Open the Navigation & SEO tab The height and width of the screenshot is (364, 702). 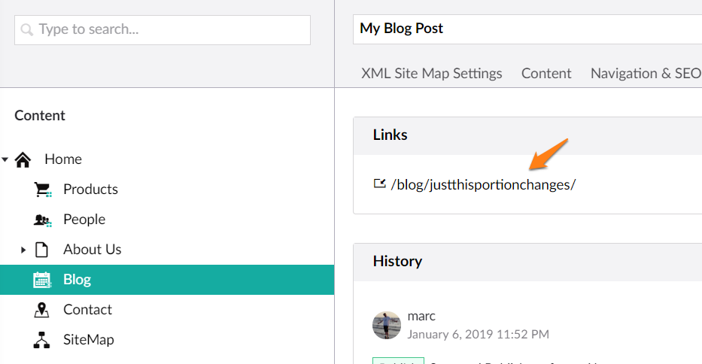pyautogui.click(x=646, y=73)
